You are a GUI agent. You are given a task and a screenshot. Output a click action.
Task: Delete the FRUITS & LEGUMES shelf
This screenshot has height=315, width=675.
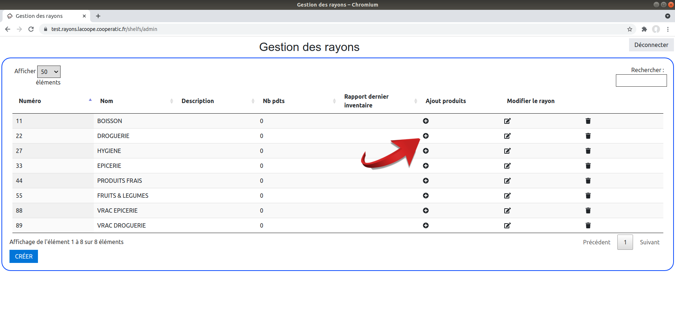[x=588, y=196]
